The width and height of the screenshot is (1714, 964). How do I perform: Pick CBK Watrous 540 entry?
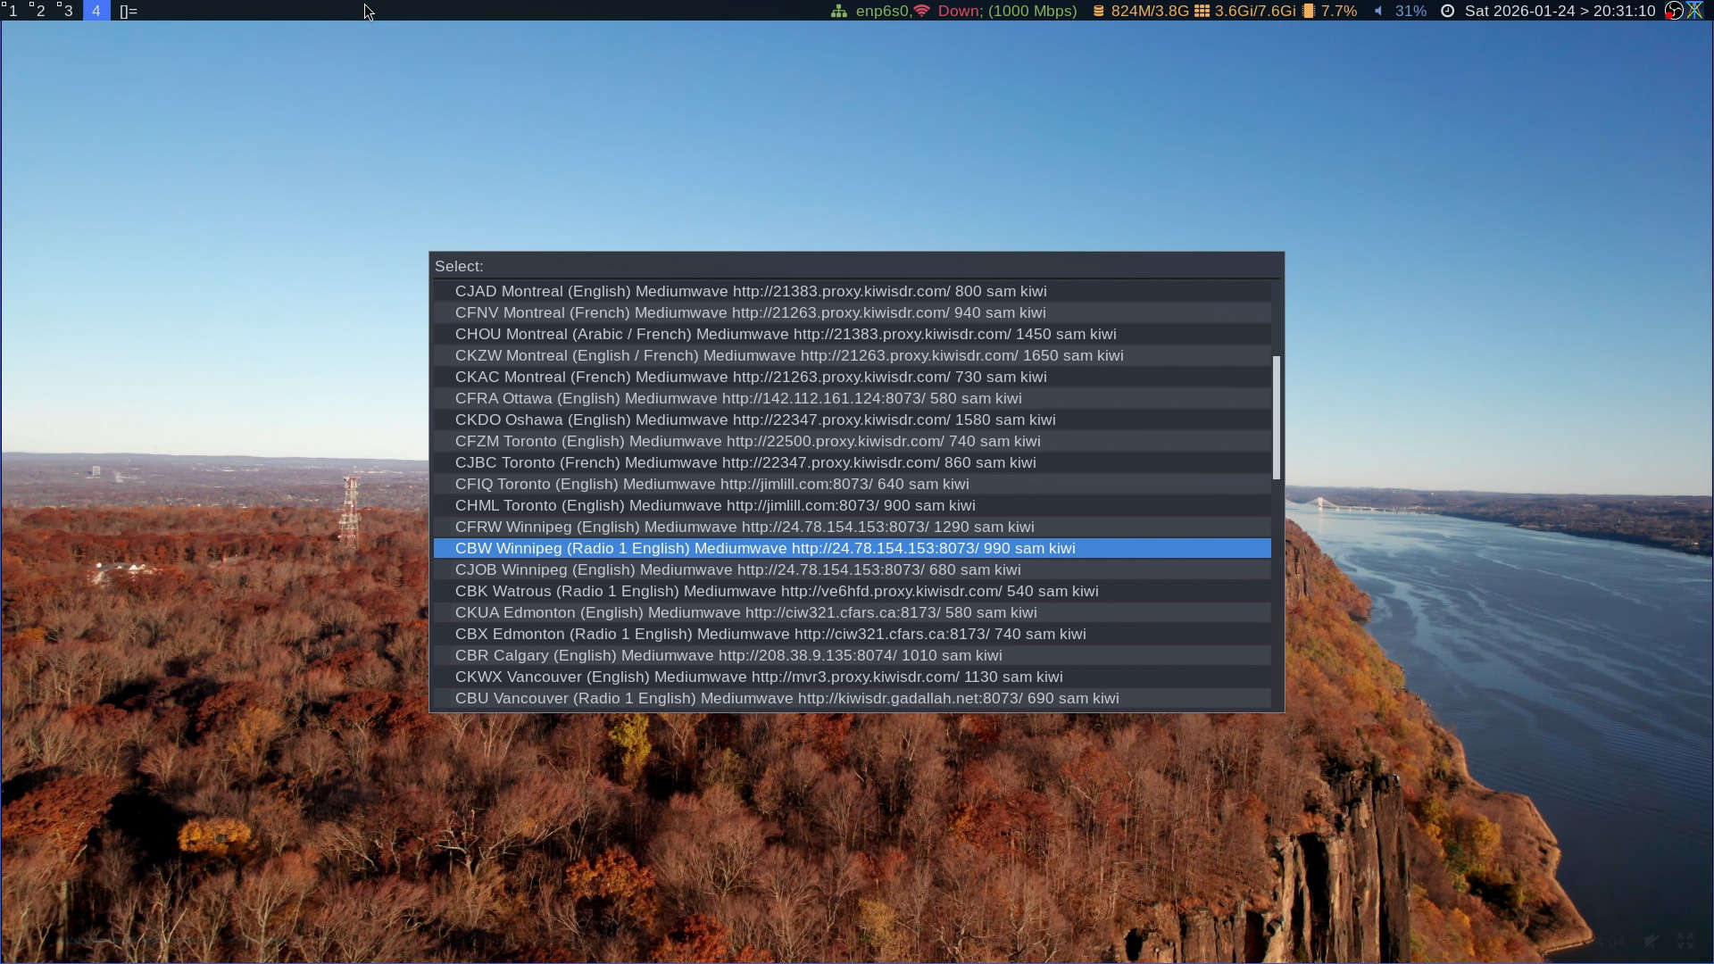[853, 591]
